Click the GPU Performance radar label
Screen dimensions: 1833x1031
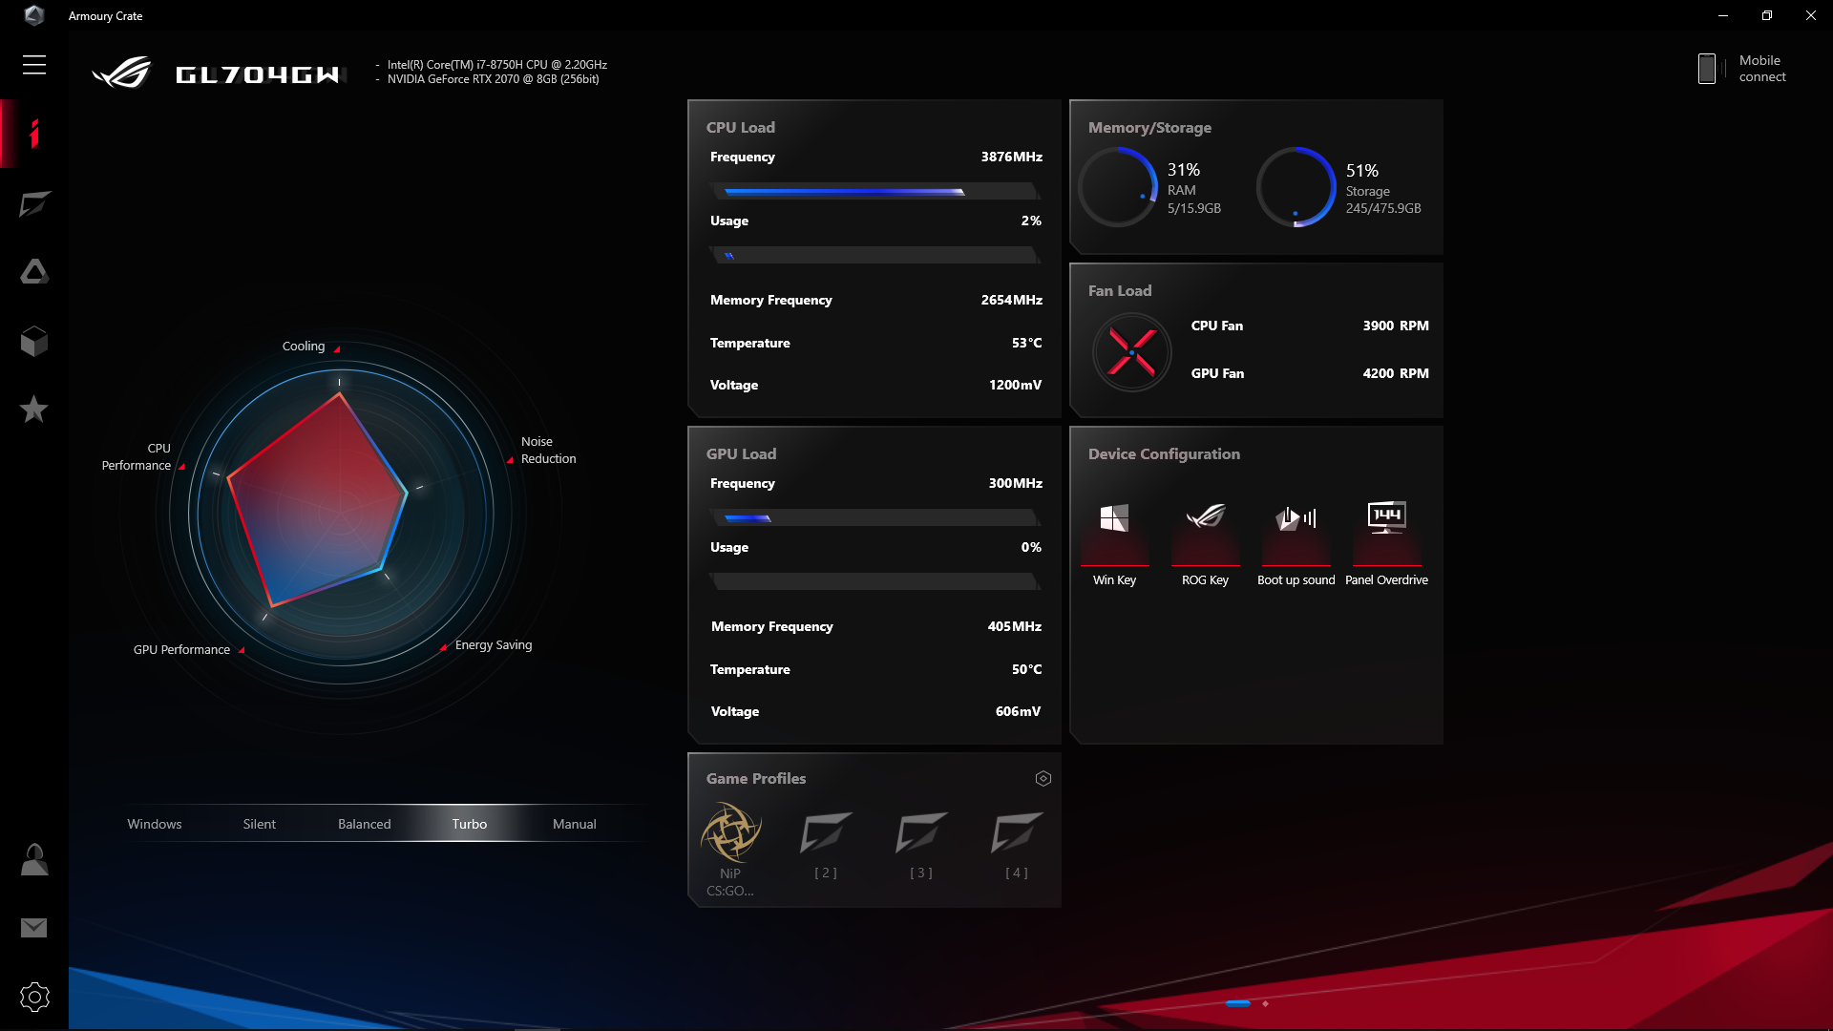tap(181, 650)
